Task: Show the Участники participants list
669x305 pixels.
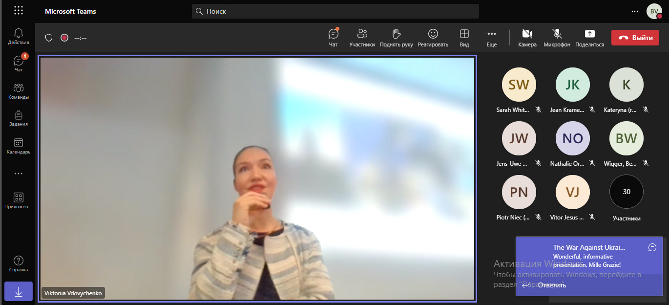Action: coord(362,37)
